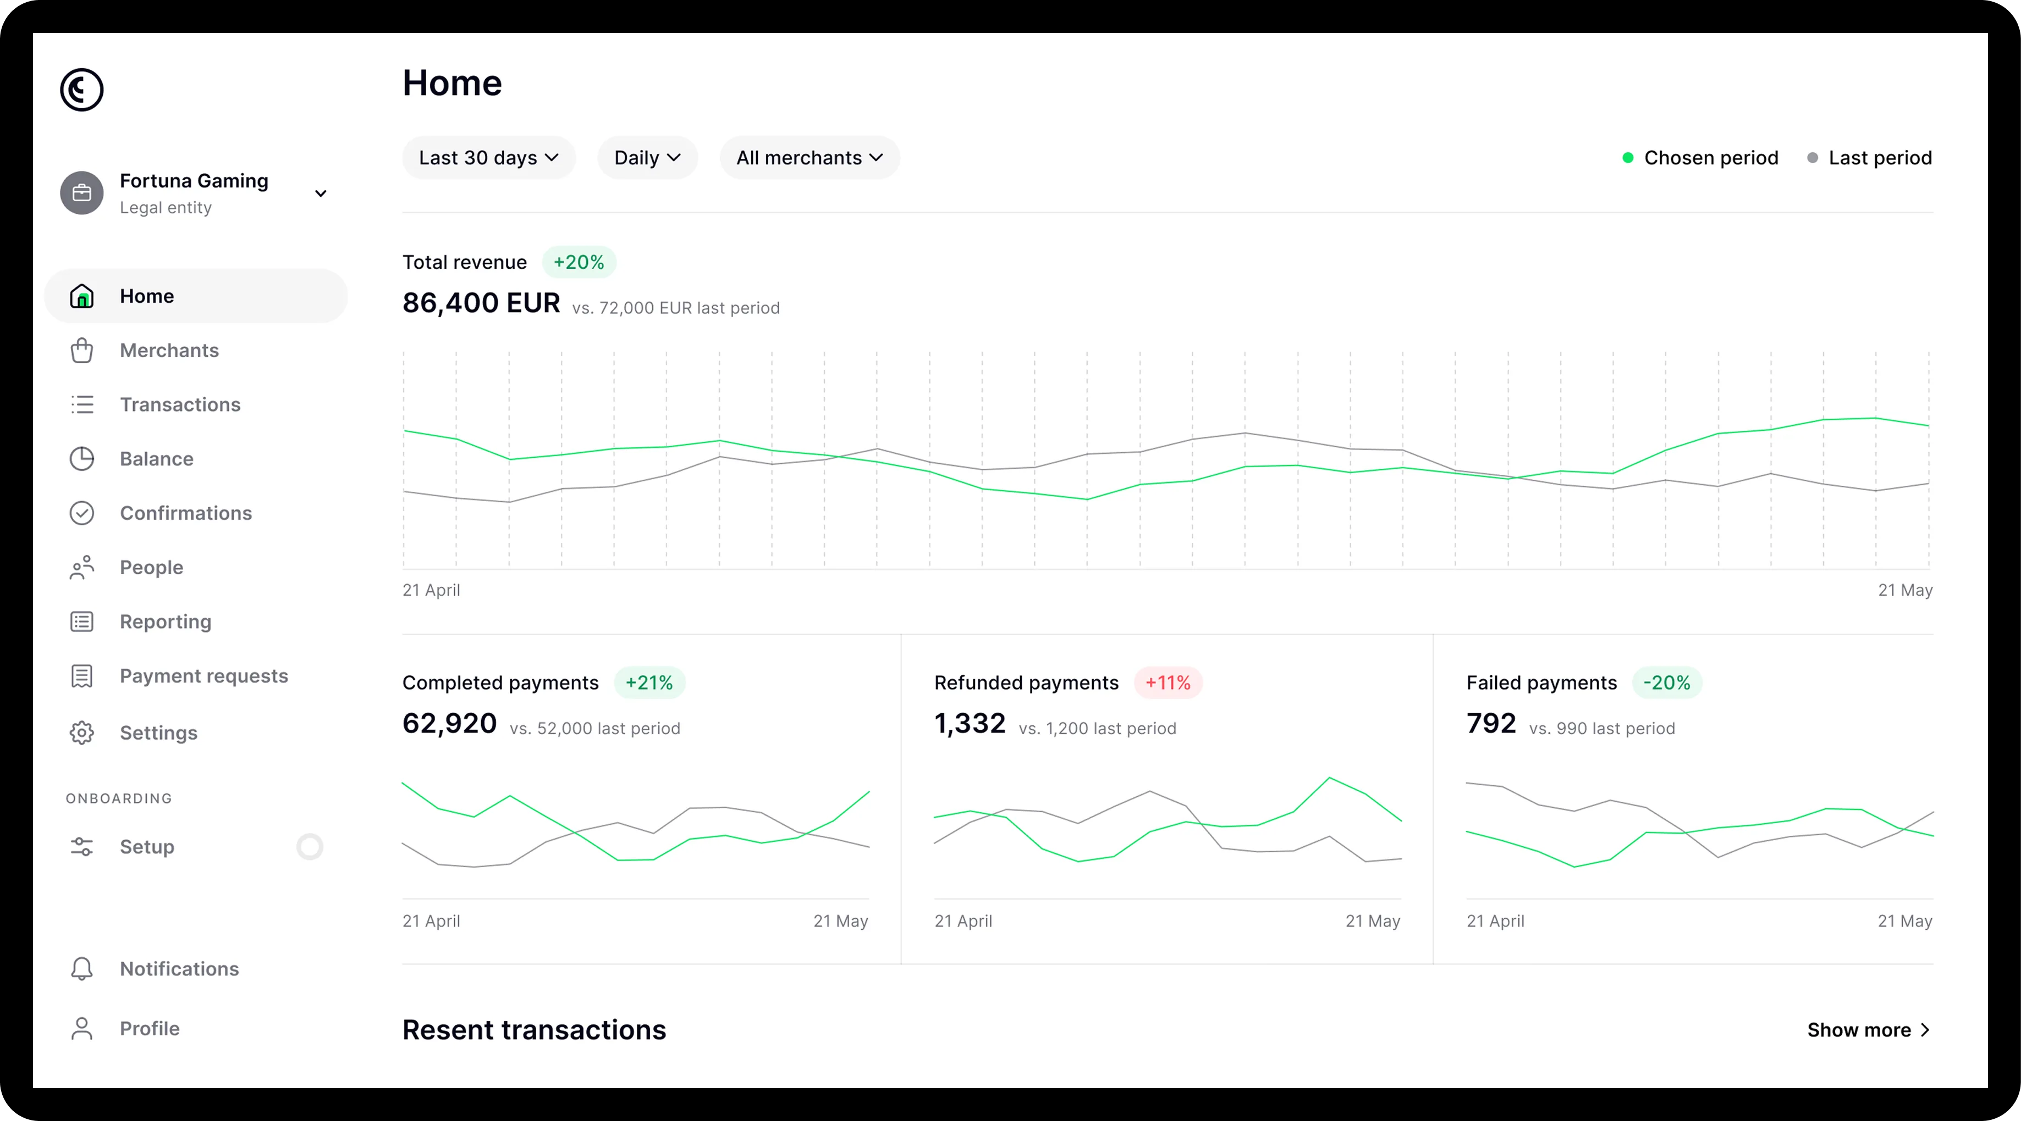Click the 86,400 EUR revenue value
The height and width of the screenshot is (1121, 2021).
(x=481, y=303)
